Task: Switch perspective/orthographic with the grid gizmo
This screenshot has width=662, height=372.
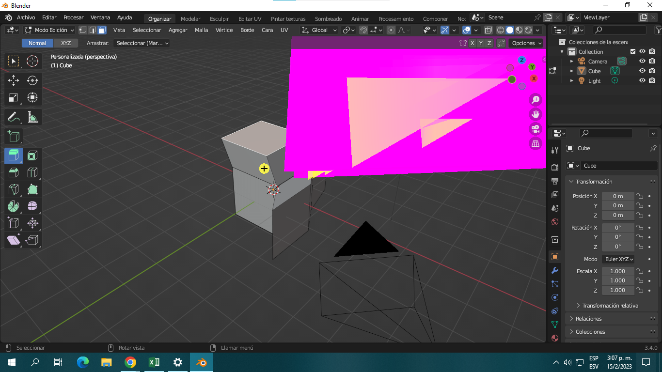Action: click(536, 143)
